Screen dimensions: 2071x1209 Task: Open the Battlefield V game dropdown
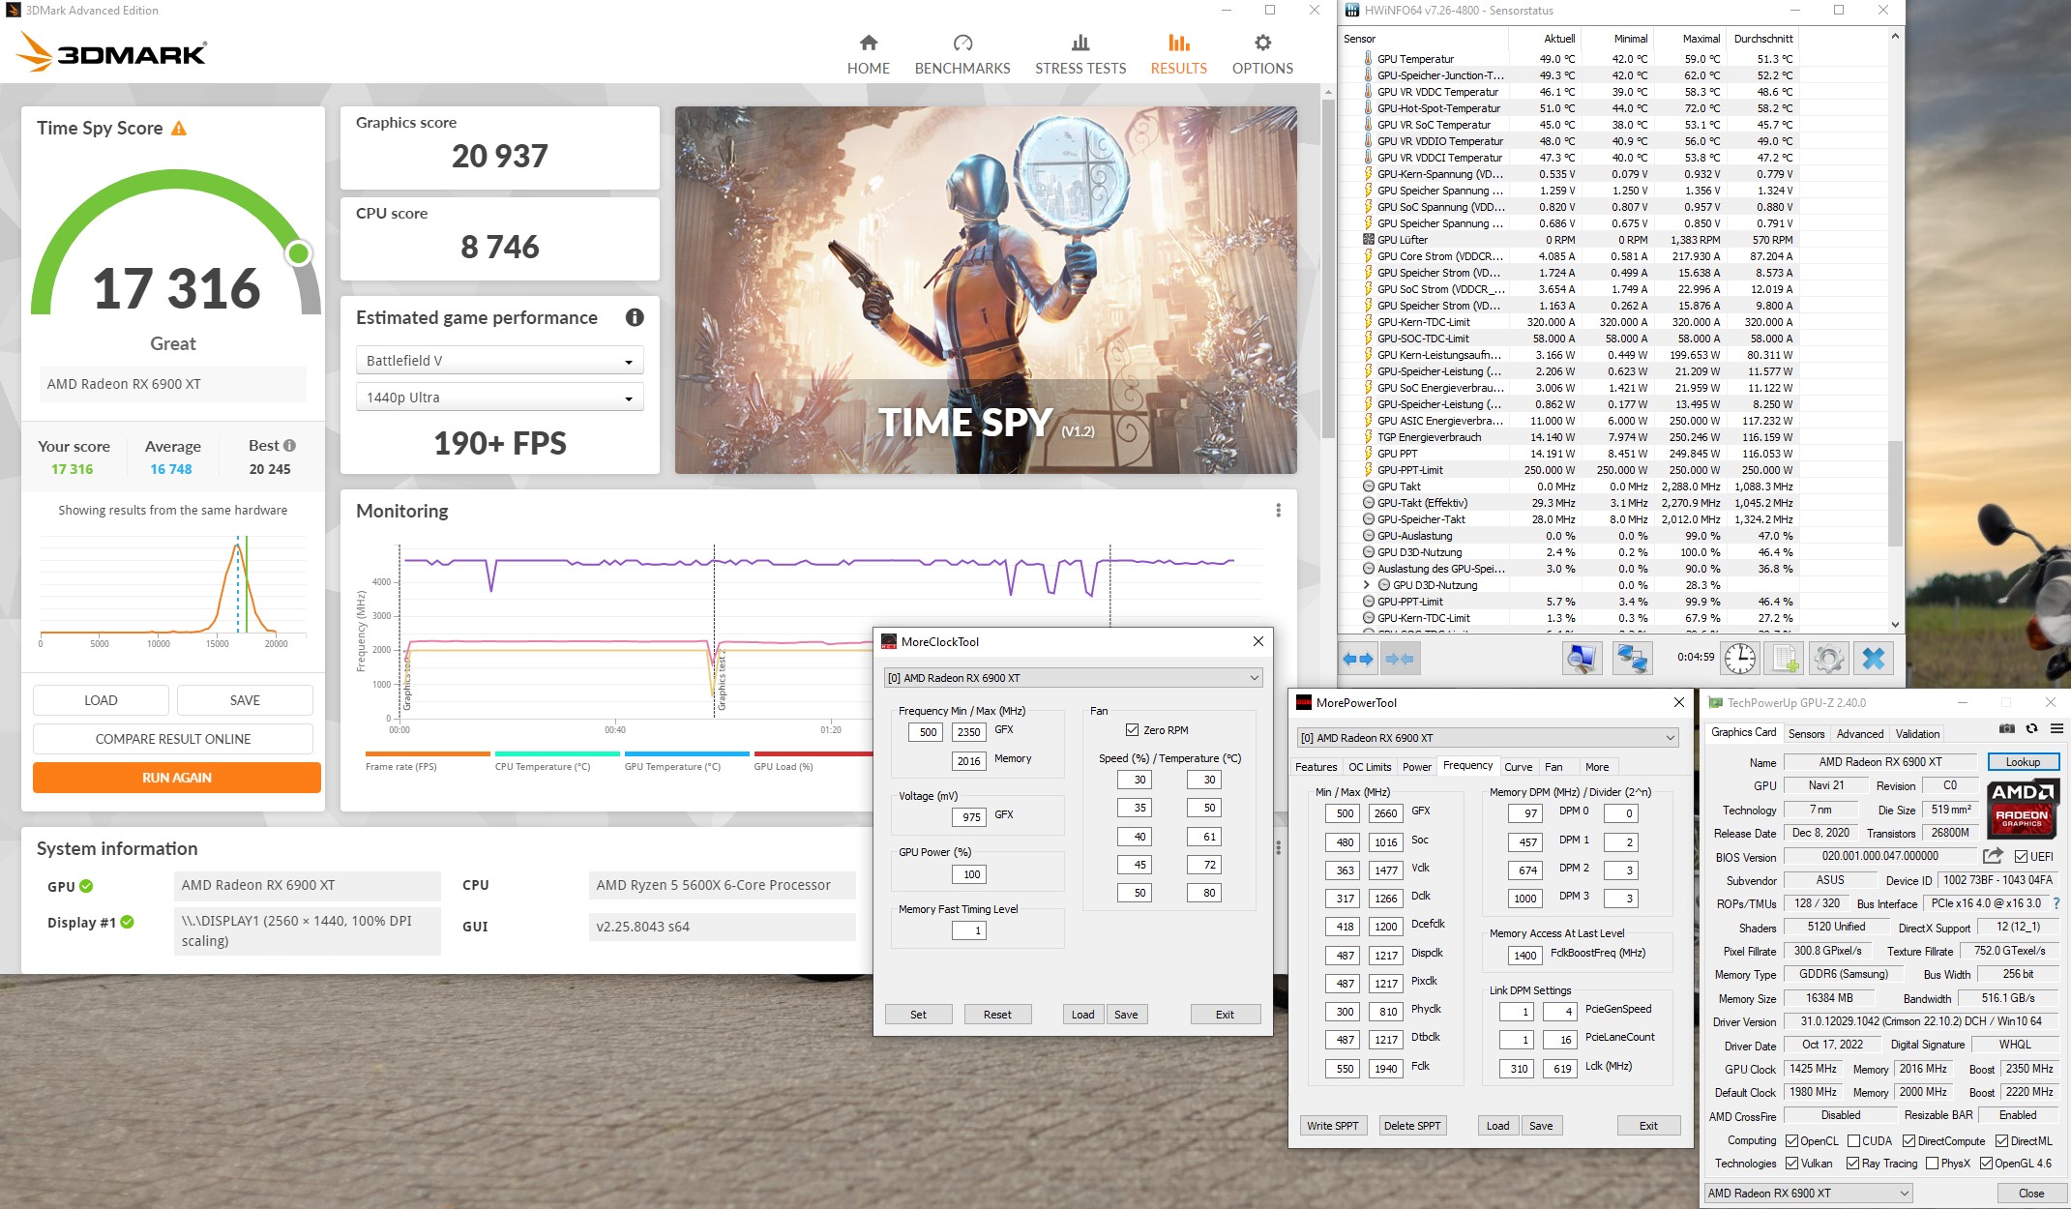click(499, 361)
